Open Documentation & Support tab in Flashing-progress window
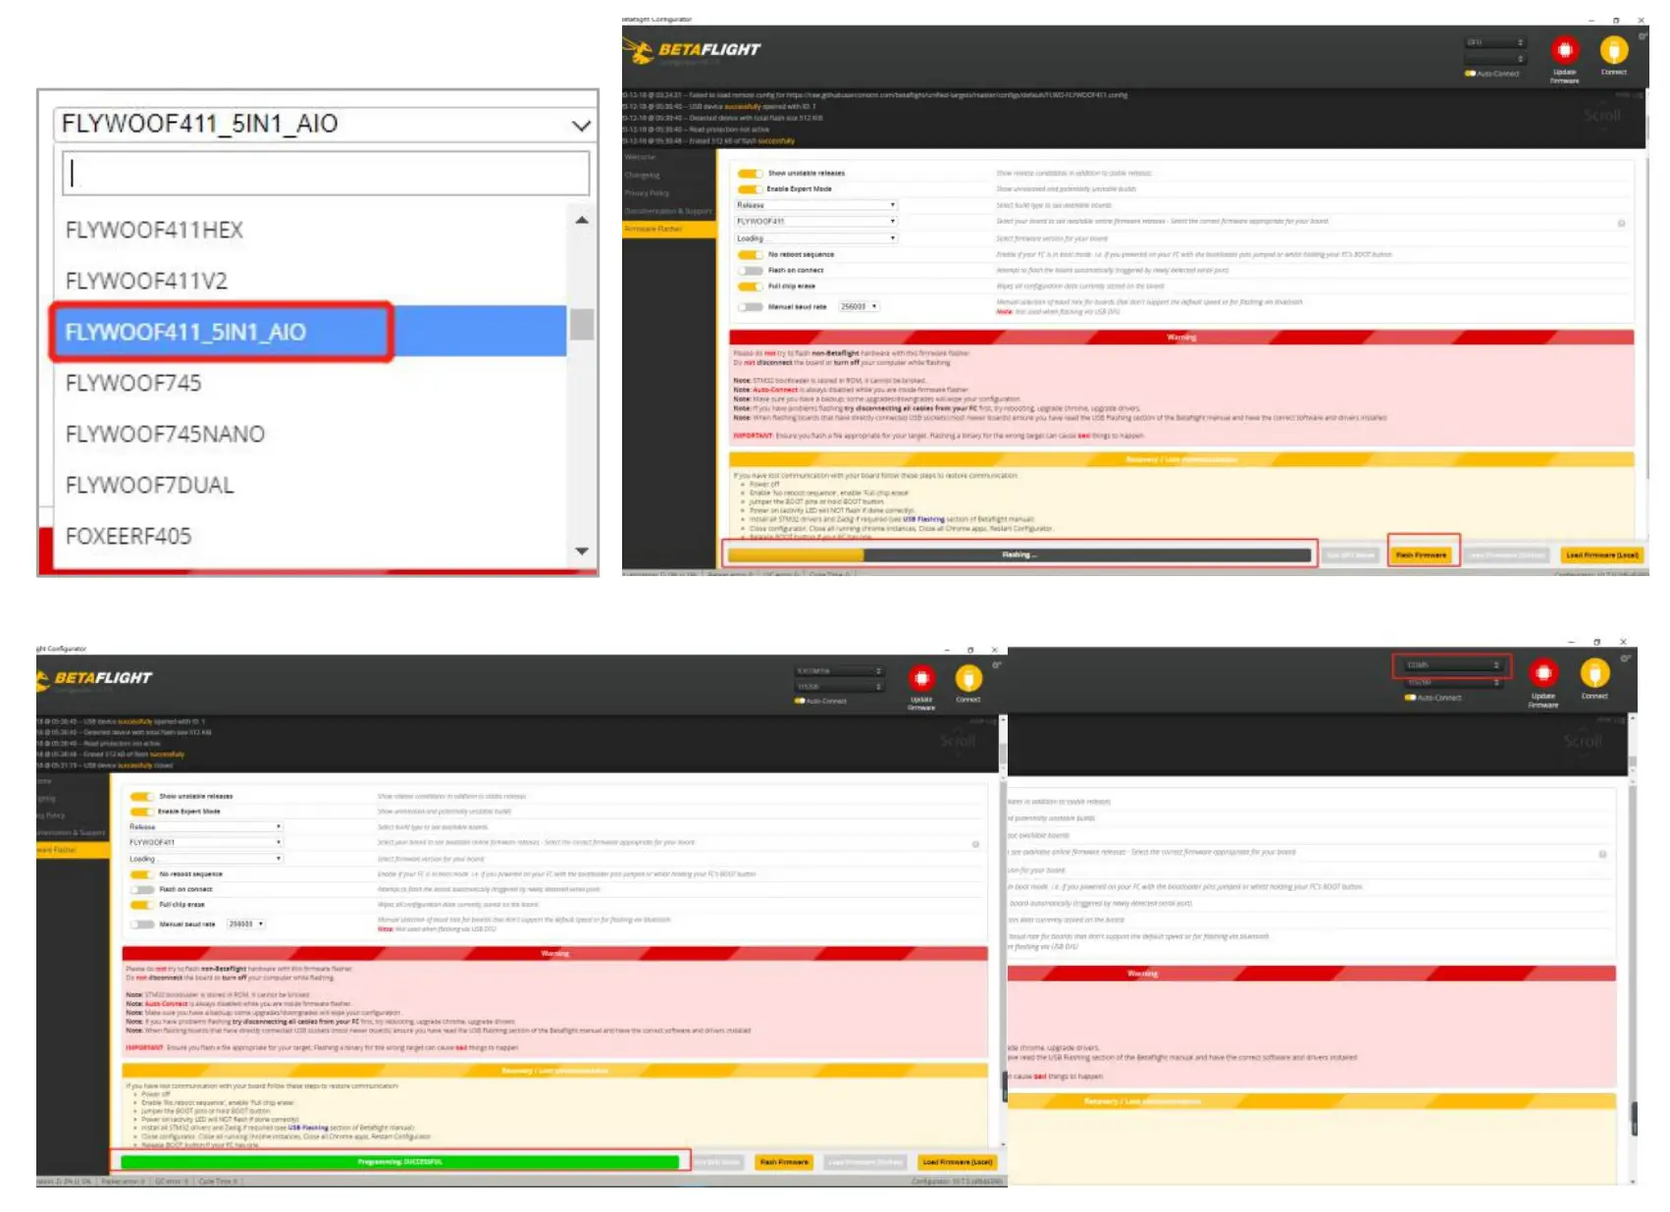 pos(669,211)
